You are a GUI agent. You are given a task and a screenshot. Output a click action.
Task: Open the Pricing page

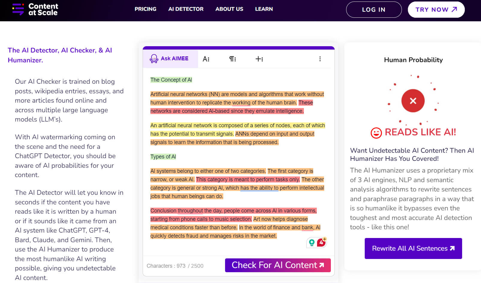pos(145,9)
